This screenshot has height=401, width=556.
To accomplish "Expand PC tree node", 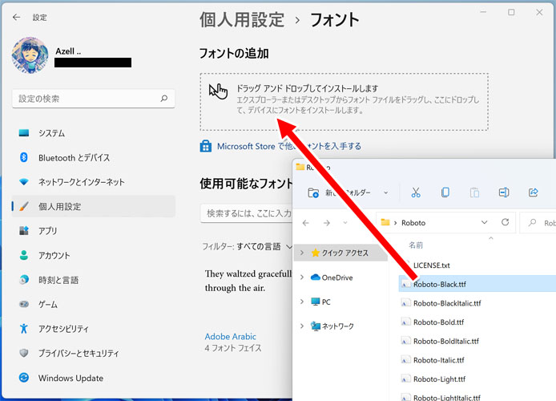I will [302, 302].
